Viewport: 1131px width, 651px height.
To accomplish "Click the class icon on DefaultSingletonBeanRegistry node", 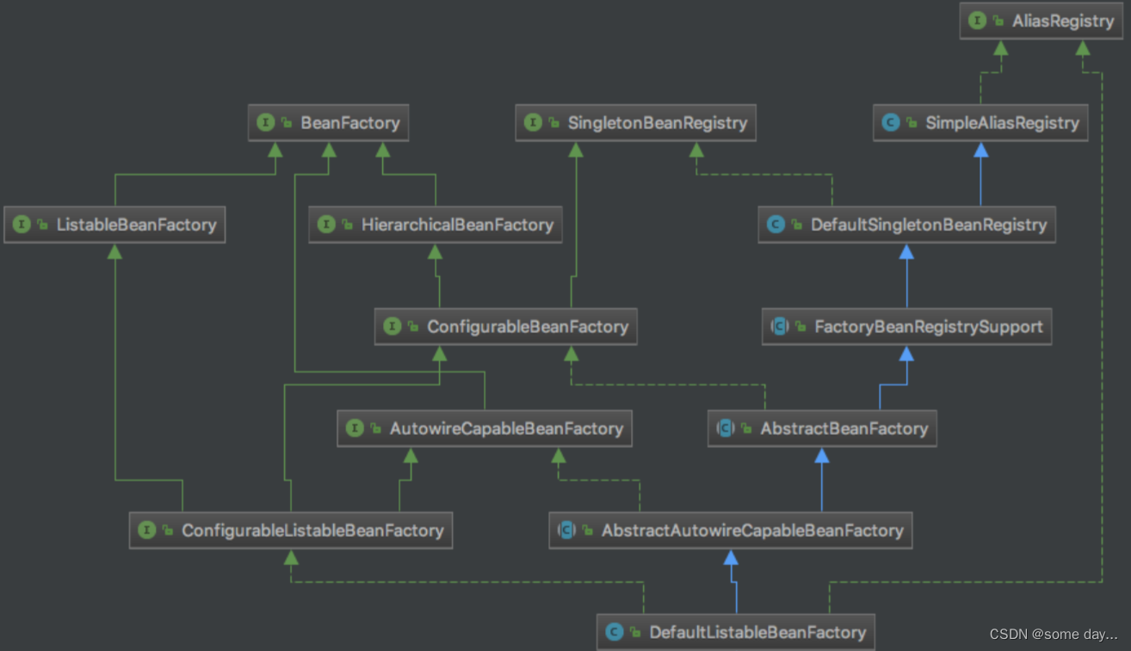I will [774, 224].
